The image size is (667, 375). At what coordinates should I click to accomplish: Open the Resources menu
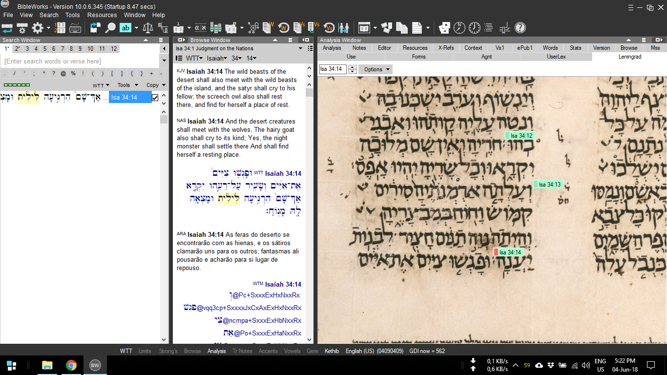pyautogui.click(x=102, y=15)
